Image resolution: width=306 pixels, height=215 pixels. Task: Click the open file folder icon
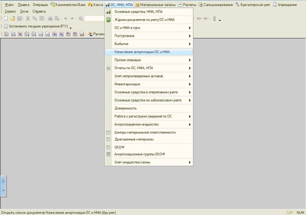[13, 19]
